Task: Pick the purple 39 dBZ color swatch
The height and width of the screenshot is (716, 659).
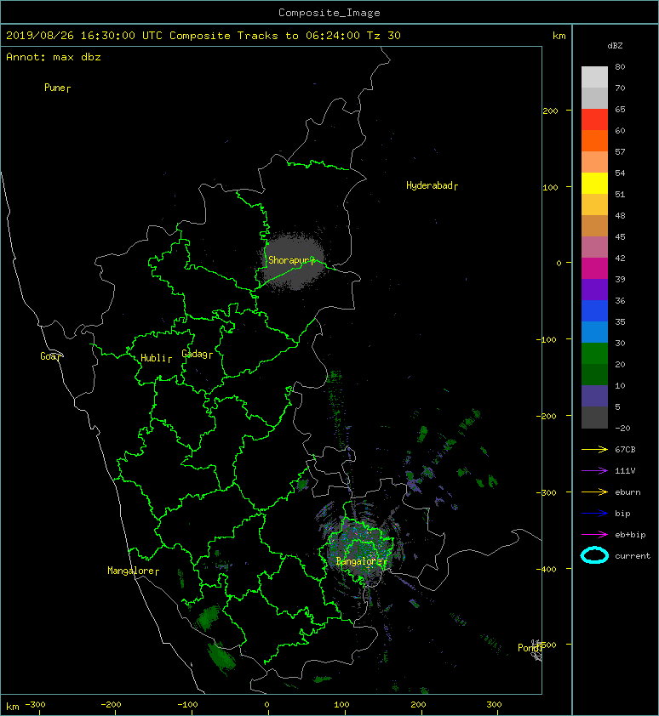Action: 594,289
